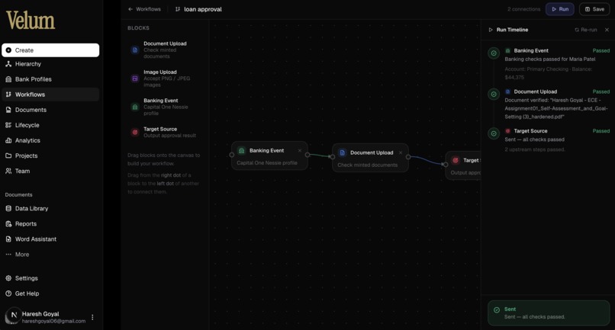Screen dimensions: 615x330
Task: Run the workflow
Action: pyautogui.click(x=560, y=9)
